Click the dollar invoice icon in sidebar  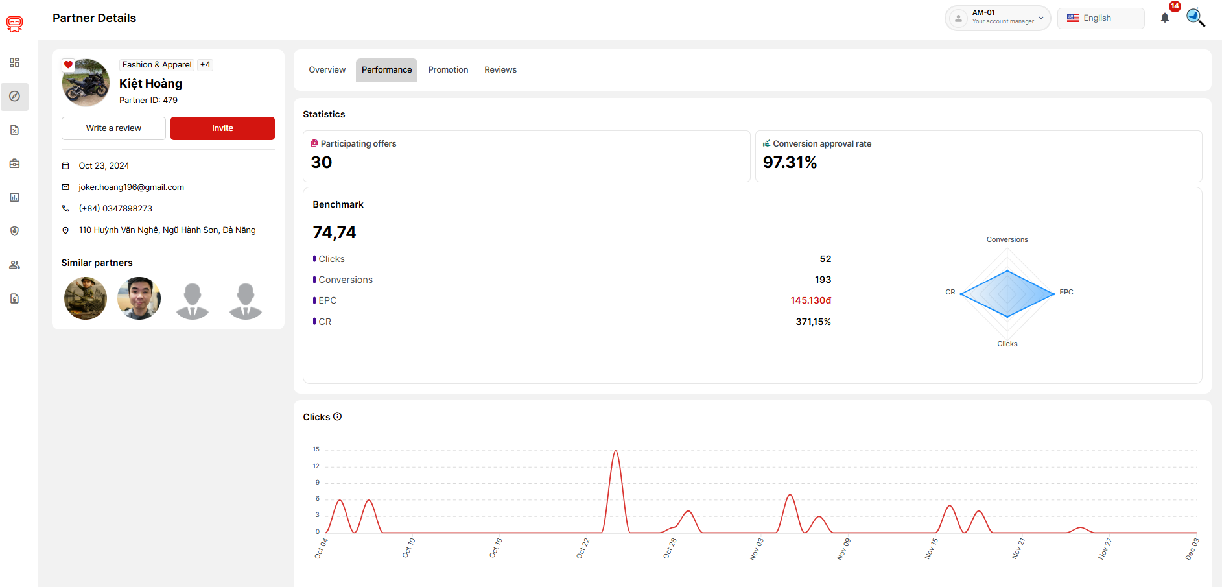point(14,298)
